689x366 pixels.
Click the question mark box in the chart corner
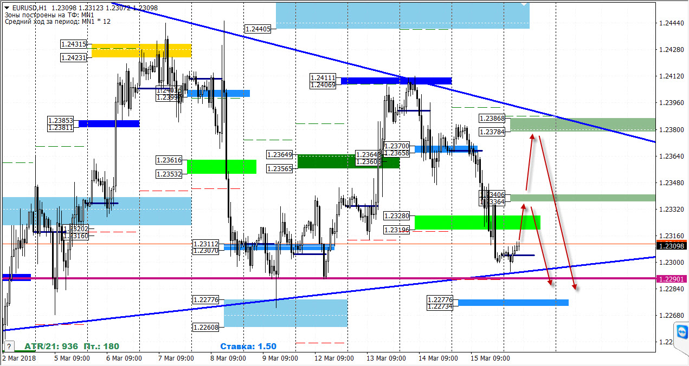pyautogui.click(x=8, y=347)
